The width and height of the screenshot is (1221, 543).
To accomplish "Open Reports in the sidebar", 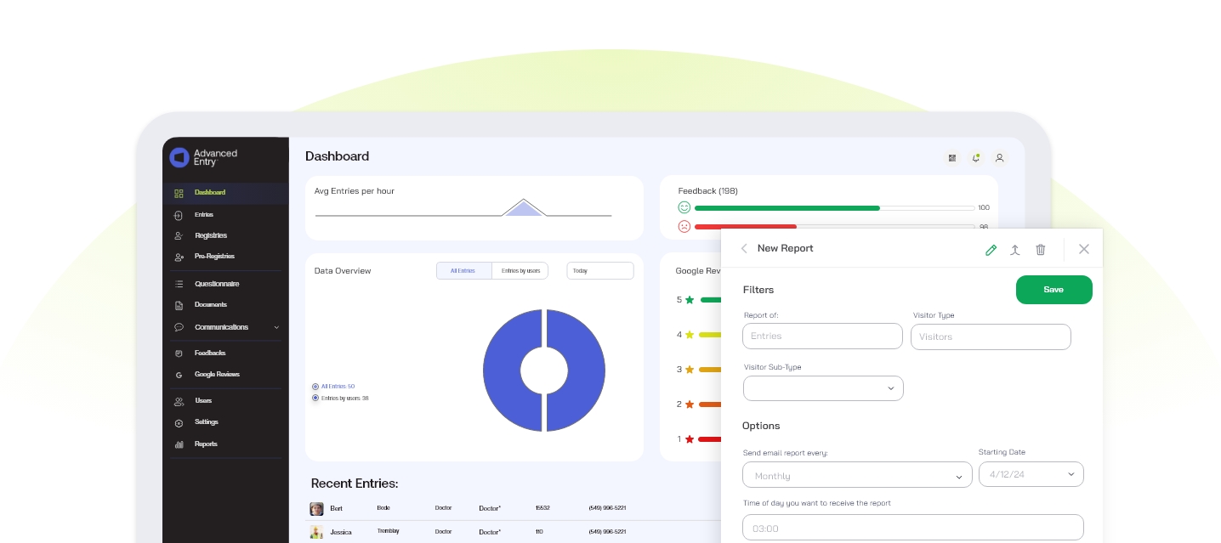I will (206, 444).
